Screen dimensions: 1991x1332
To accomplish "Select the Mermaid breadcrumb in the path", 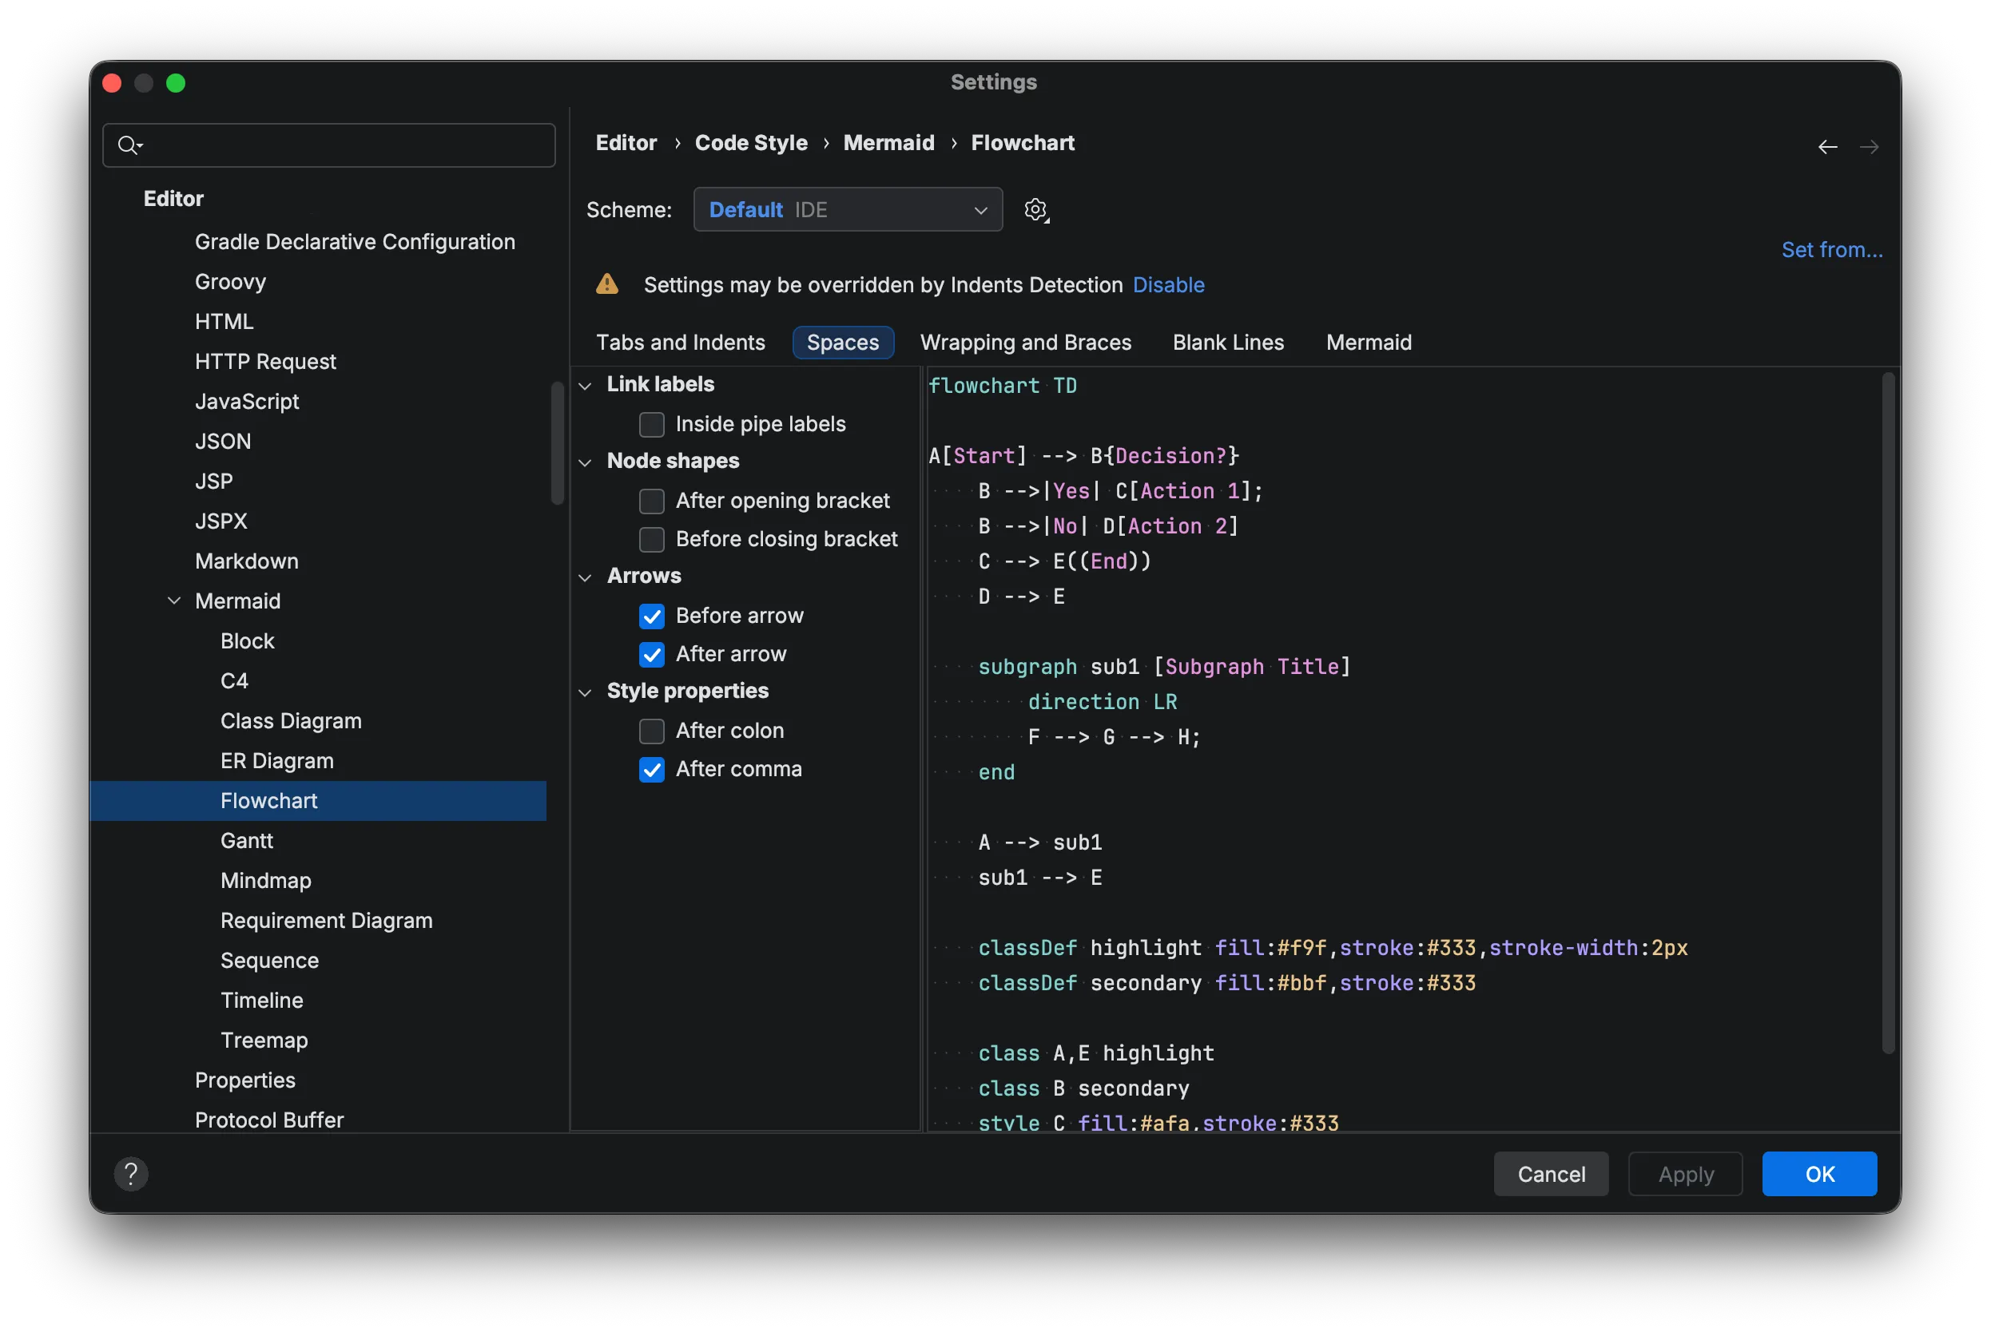I will point(888,143).
